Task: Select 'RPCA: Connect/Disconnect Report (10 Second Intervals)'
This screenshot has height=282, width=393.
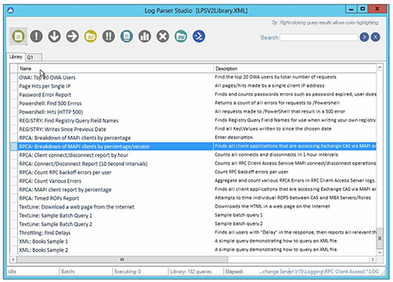Action: [83, 163]
